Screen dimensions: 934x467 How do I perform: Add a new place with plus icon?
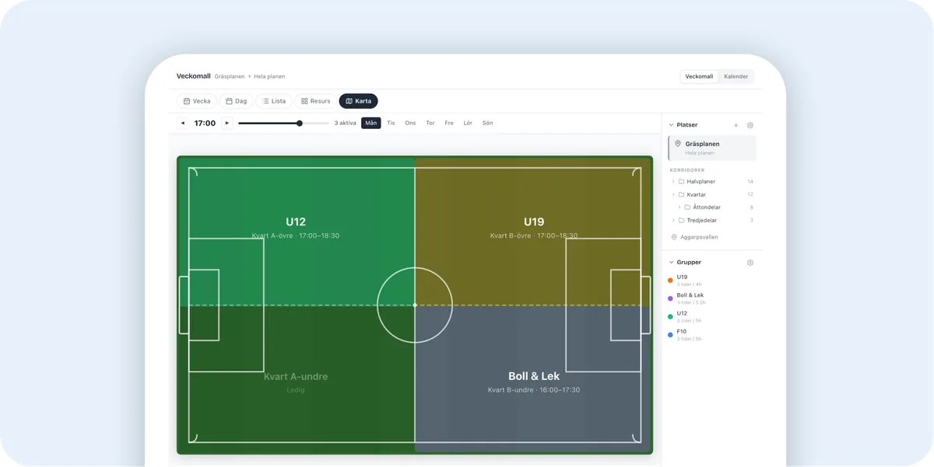tap(736, 125)
